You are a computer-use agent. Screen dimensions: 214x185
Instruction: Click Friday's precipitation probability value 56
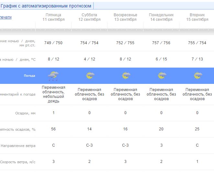tap(53, 129)
